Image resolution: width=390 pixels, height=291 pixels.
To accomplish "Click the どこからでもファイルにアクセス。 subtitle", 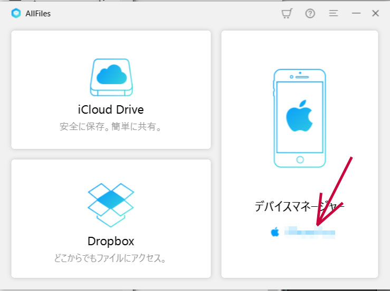I will [110, 258].
